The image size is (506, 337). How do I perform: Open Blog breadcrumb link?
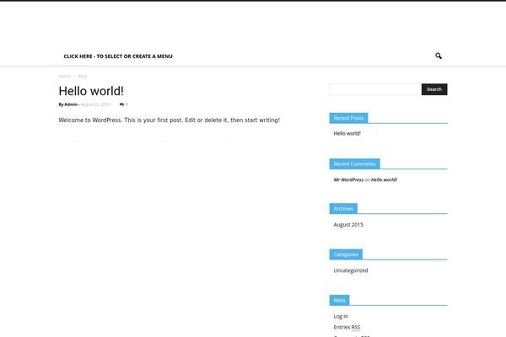point(83,76)
